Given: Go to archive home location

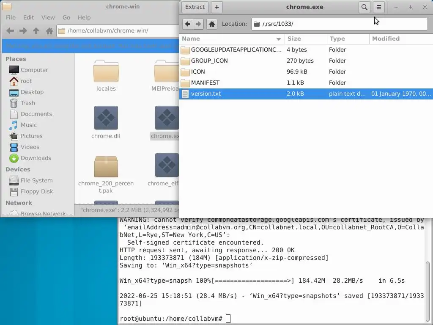Looking at the screenshot, I should [x=212, y=24].
